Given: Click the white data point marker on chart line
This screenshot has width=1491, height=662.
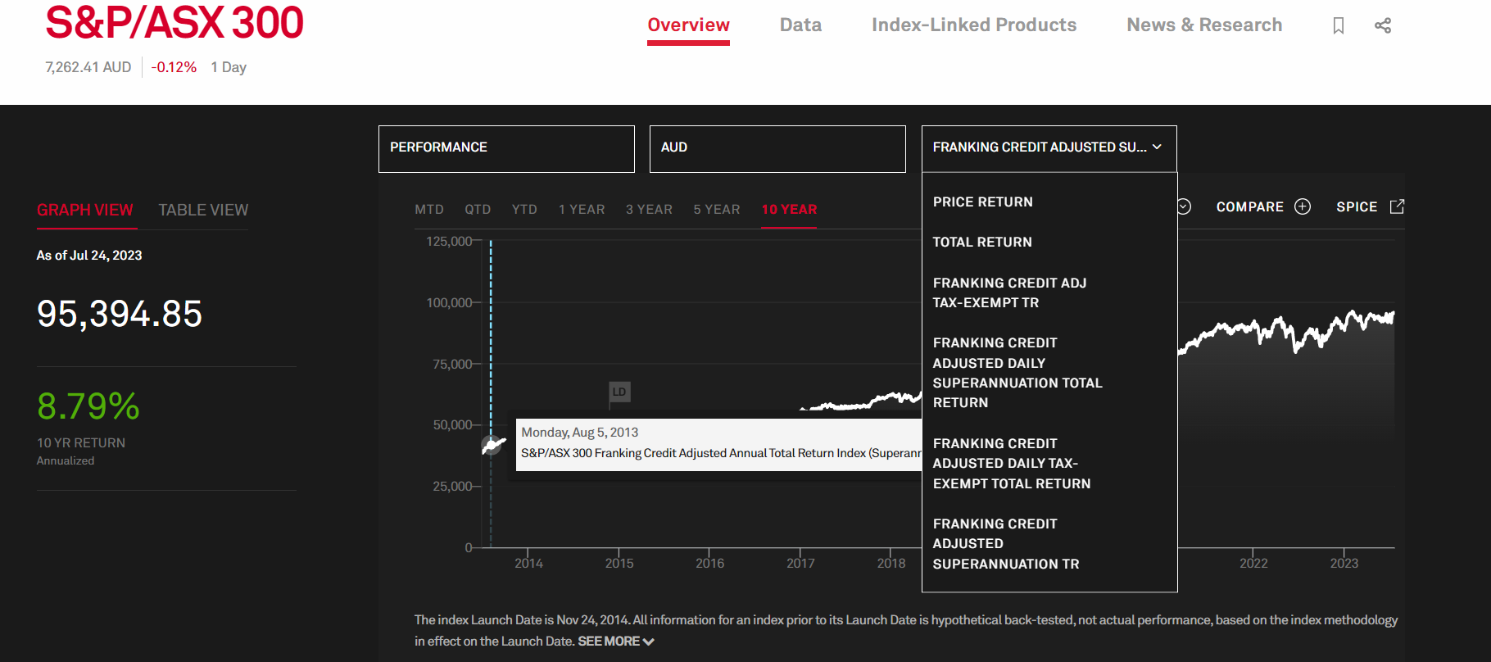Looking at the screenshot, I should pos(491,446).
